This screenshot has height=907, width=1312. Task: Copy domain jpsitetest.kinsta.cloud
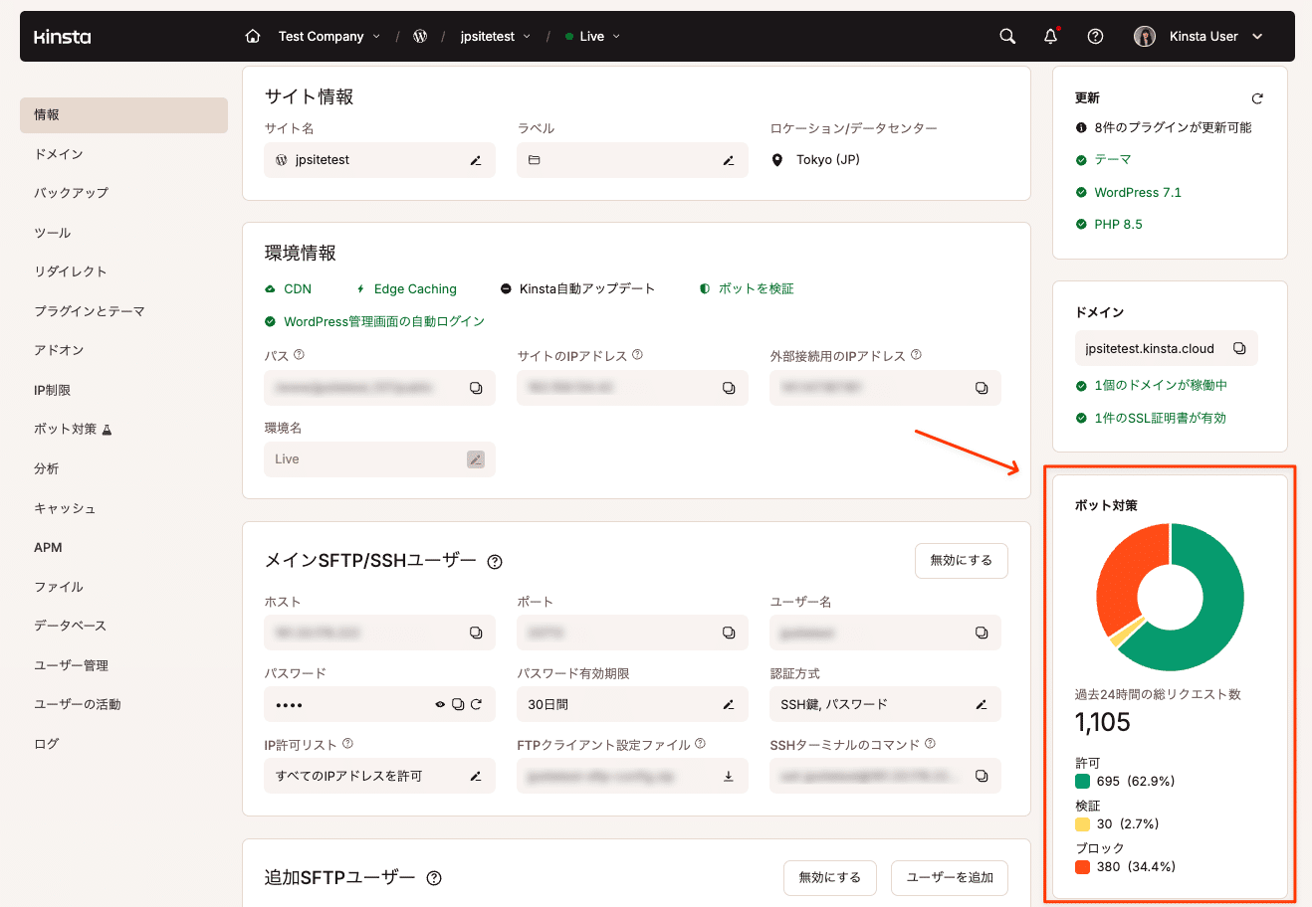click(1239, 348)
